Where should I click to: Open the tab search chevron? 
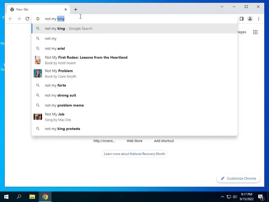click(222, 7)
